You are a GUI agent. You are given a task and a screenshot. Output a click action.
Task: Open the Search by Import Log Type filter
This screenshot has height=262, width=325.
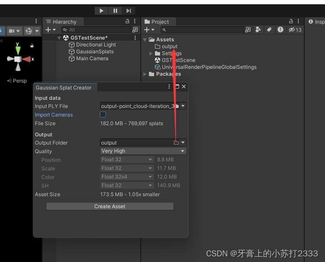280,30
